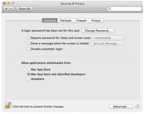Close the Security & Privacy window
The image size is (144, 114).
(x=4, y=3)
